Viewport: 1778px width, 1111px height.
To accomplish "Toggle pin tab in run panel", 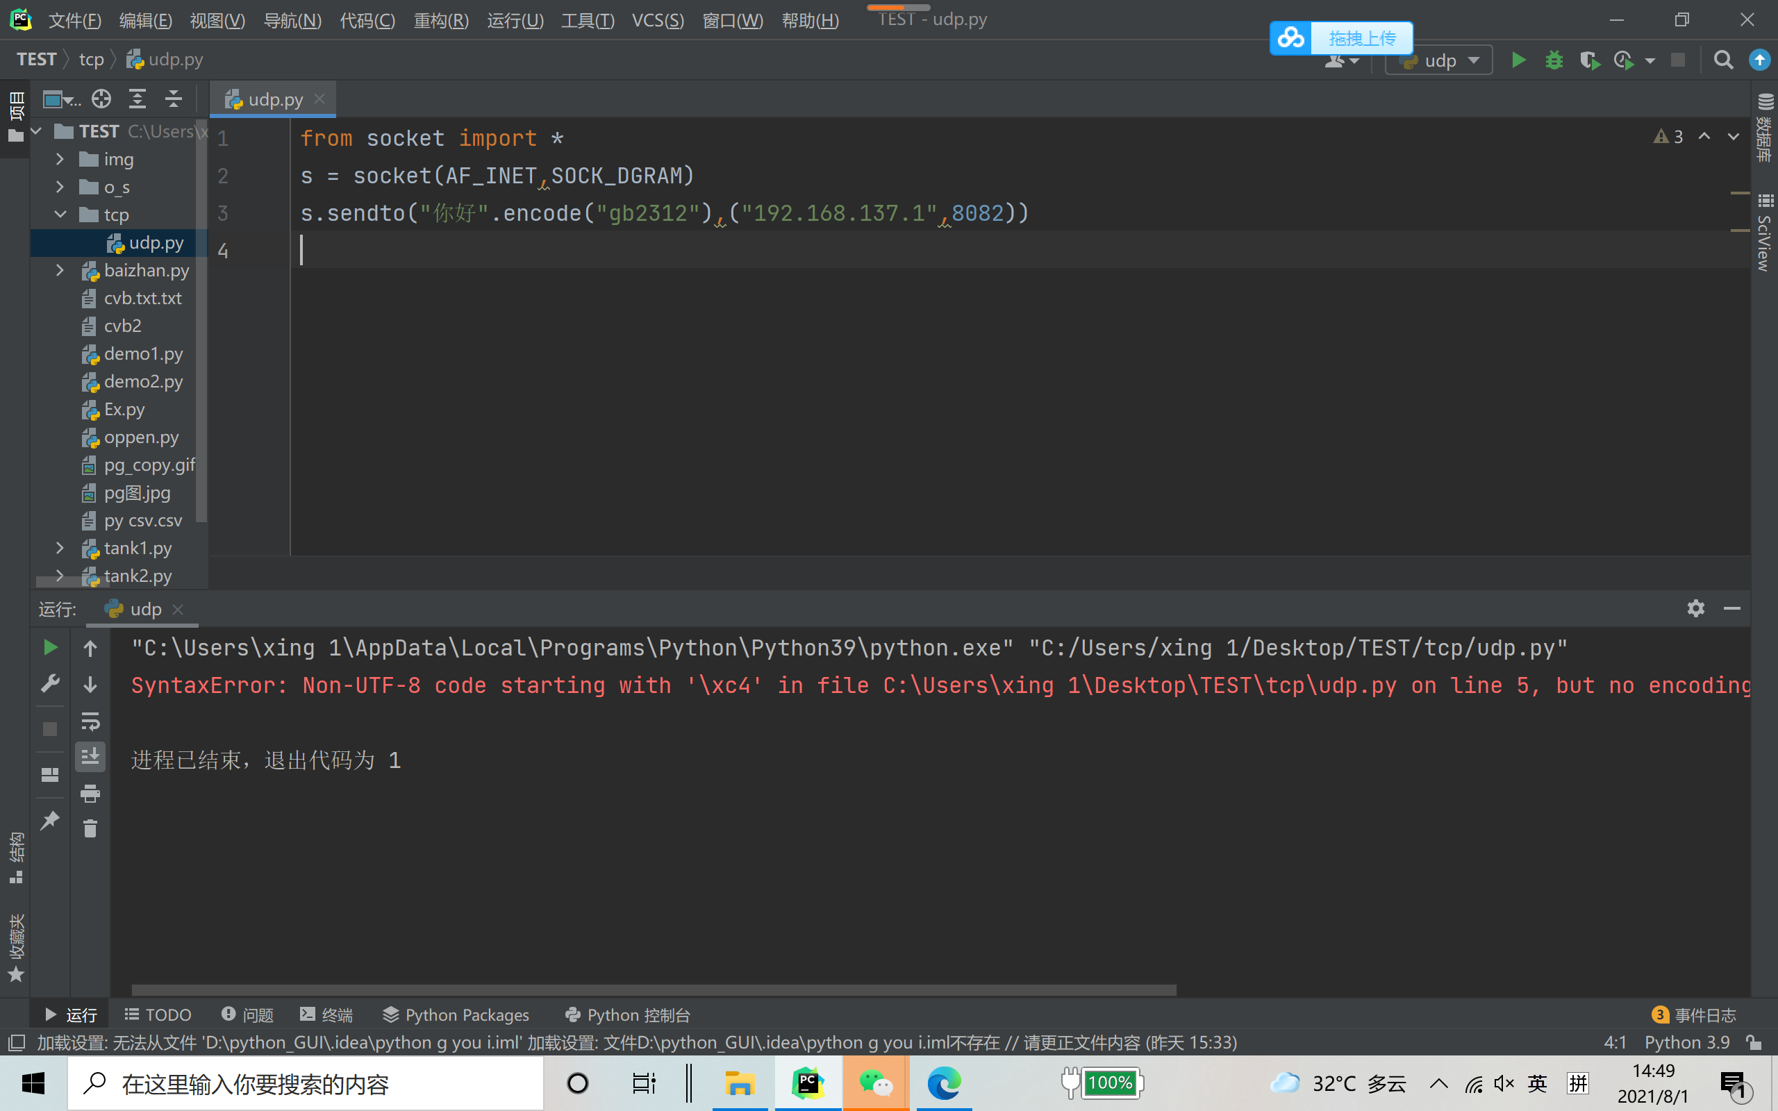I will (50, 820).
